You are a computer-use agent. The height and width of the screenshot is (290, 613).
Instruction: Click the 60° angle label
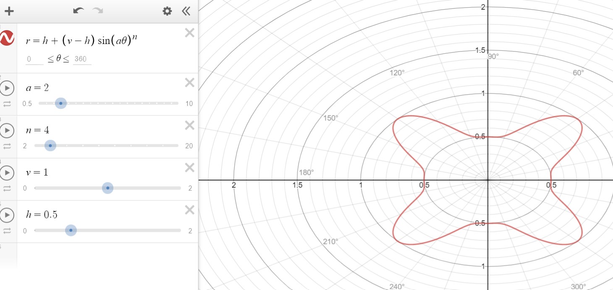click(578, 72)
